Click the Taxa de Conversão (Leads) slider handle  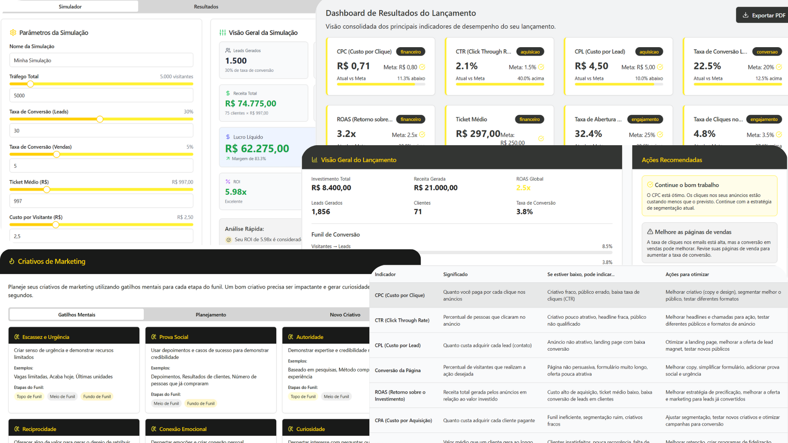[x=100, y=119]
